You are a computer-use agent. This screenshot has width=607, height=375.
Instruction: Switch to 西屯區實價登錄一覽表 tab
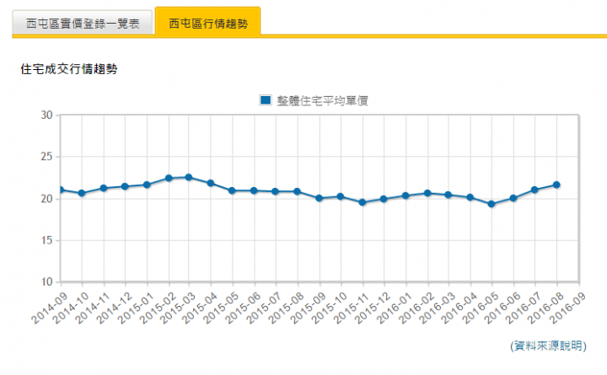click(x=83, y=23)
